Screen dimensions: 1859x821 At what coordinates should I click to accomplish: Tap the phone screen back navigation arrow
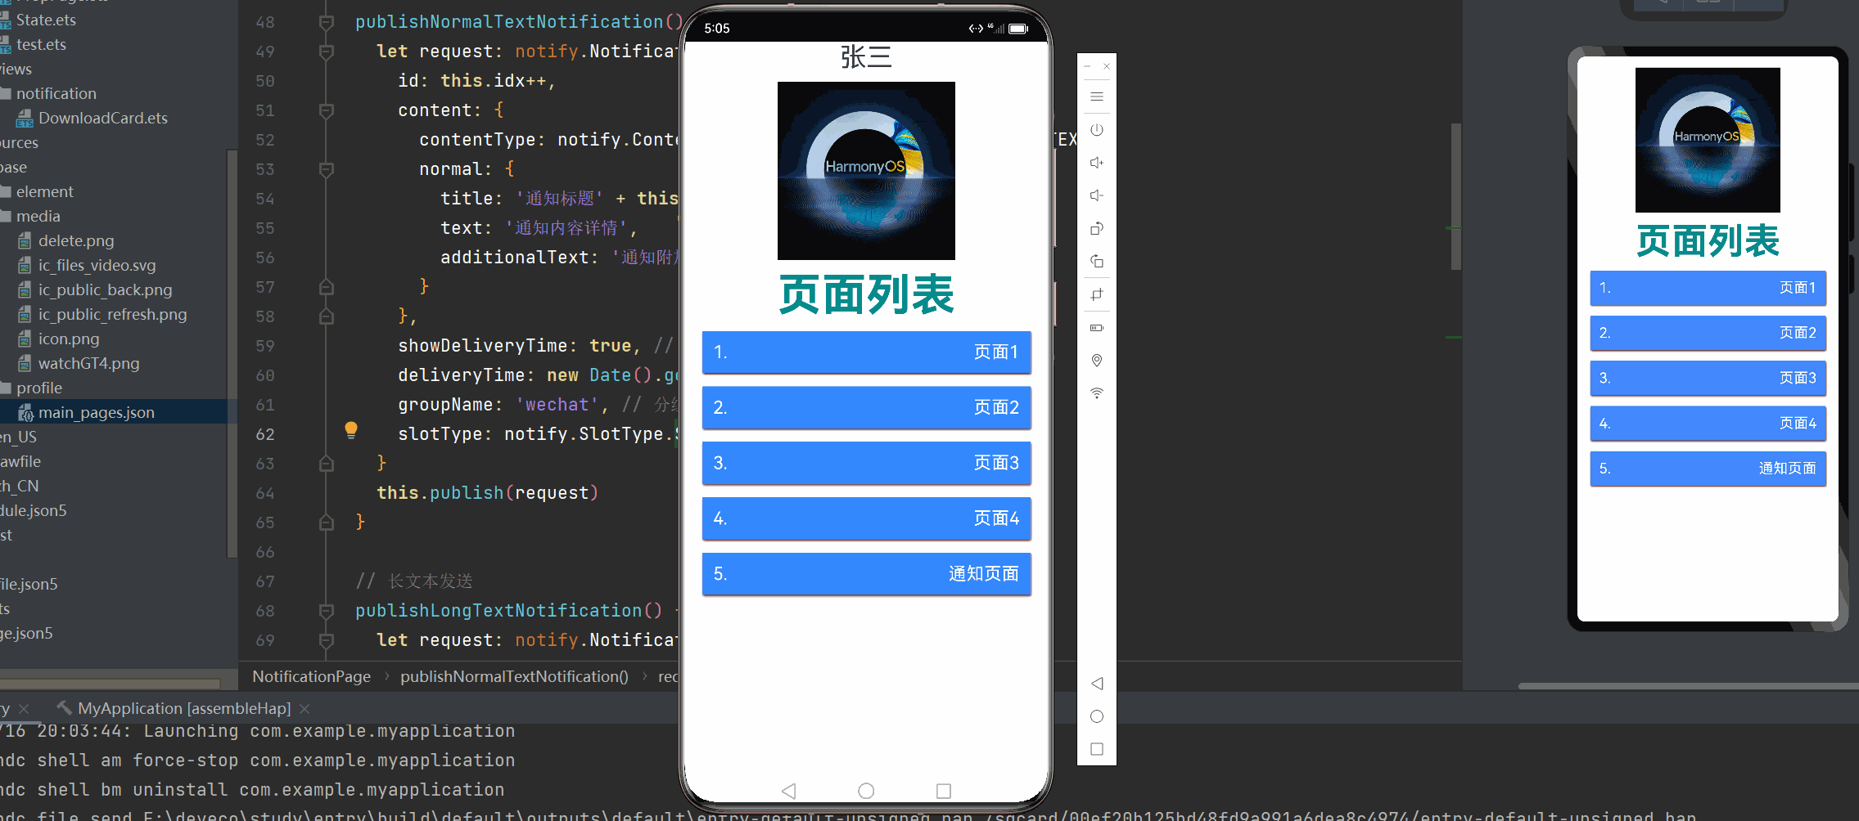788,791
